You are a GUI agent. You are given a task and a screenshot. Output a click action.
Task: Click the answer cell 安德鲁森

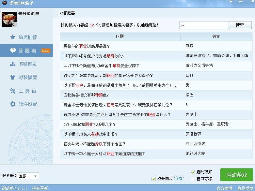(x=193, y=134)
